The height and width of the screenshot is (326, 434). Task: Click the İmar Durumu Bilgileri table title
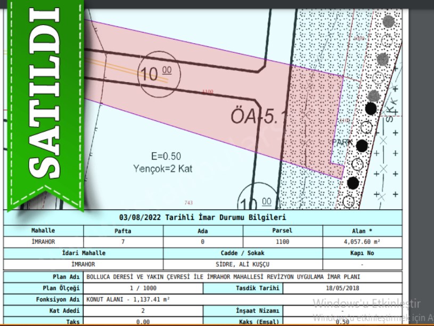[202, 217]
